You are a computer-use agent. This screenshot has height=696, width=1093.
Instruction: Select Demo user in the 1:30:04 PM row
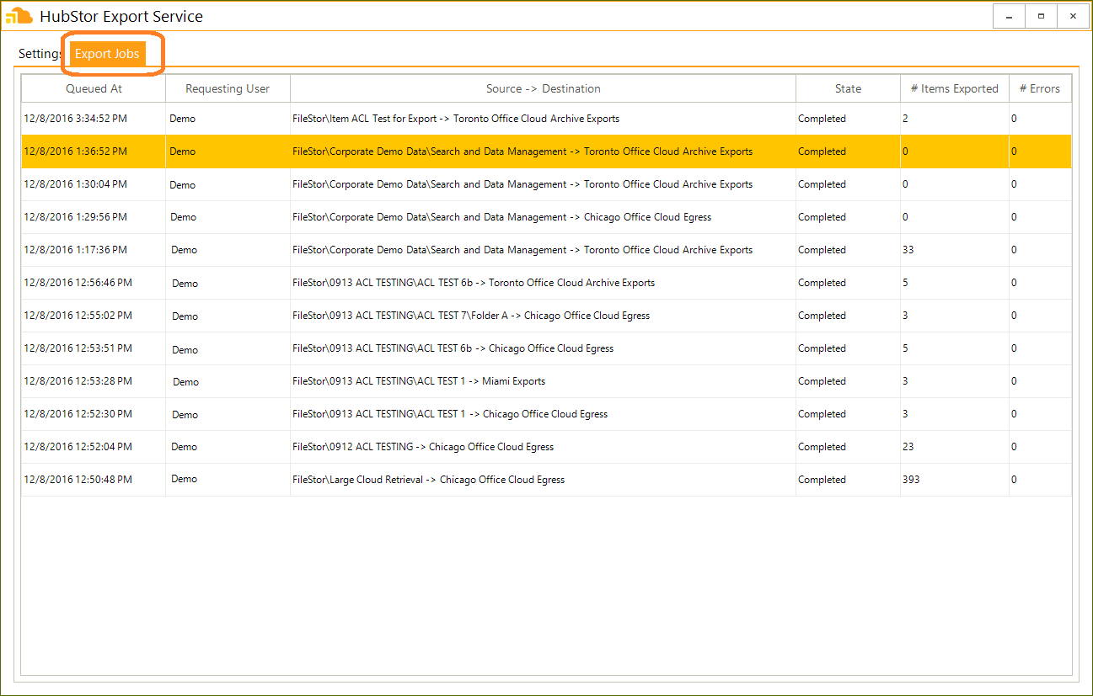[x=182, y=184]
